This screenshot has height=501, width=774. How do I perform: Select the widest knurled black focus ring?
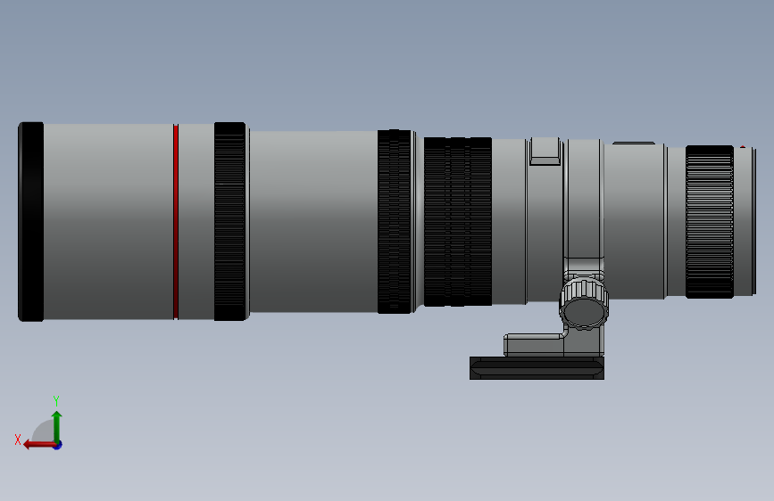pyautogui.click(x=458, y=221)
